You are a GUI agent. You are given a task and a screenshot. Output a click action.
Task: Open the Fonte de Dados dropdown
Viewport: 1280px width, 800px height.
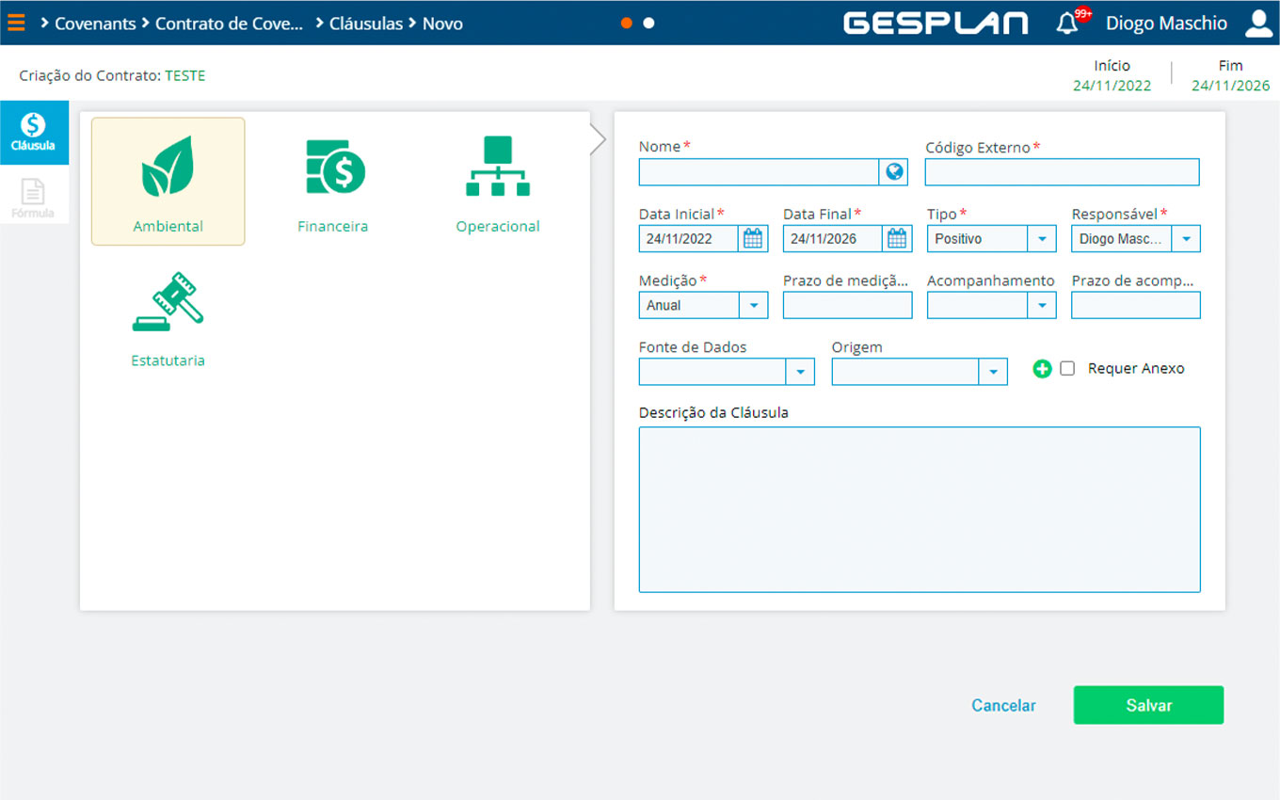click(799, 373)
